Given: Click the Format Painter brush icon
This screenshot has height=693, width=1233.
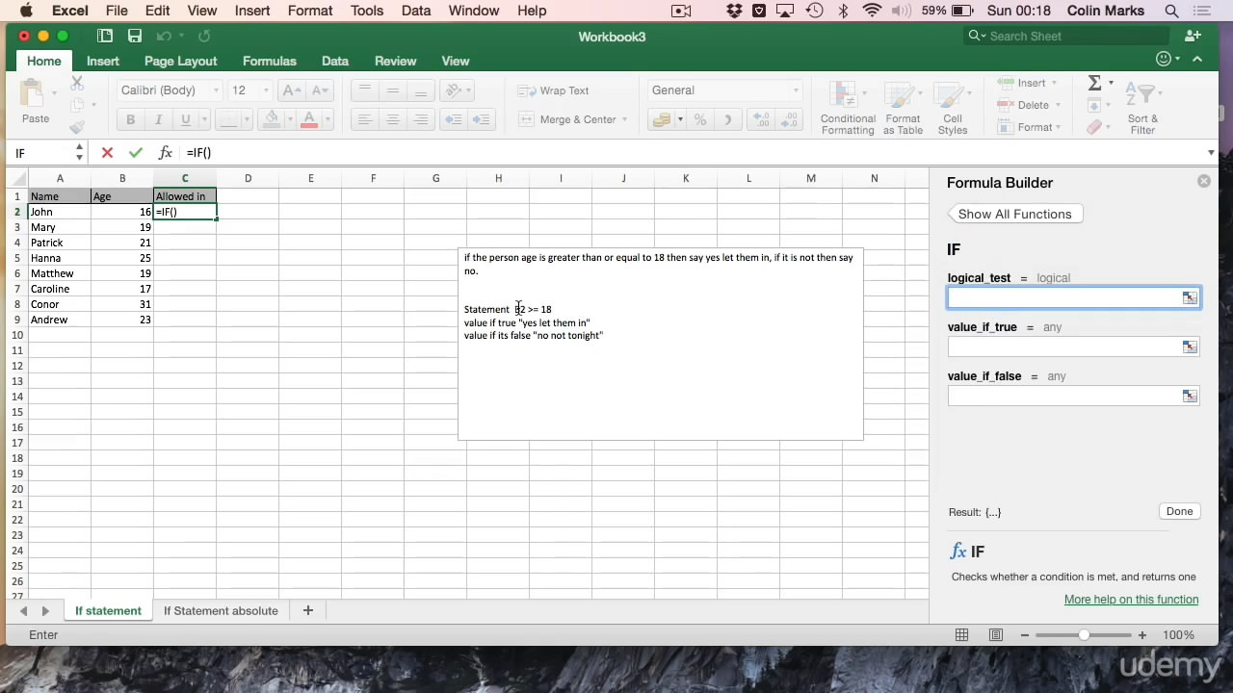Looking at the screenshot, I should 77,126.
